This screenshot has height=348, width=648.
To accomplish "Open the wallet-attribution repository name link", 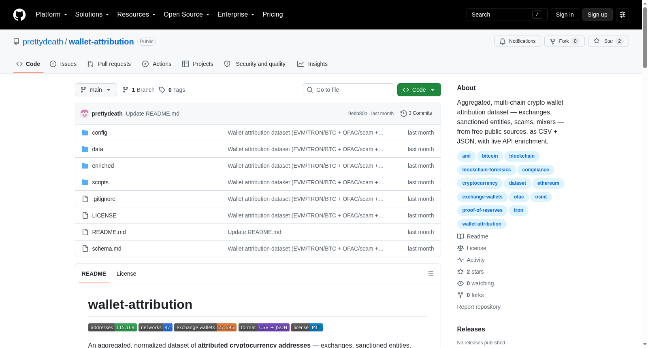I will 101,42.
